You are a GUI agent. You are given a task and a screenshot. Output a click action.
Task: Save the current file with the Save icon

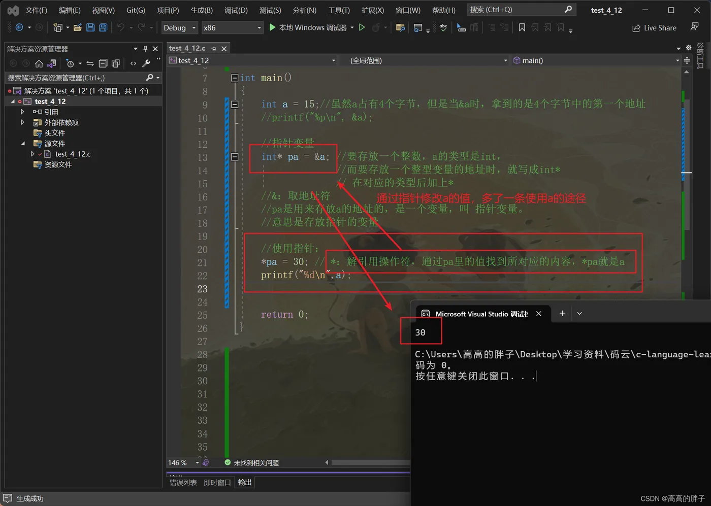[x=90, y=27]
